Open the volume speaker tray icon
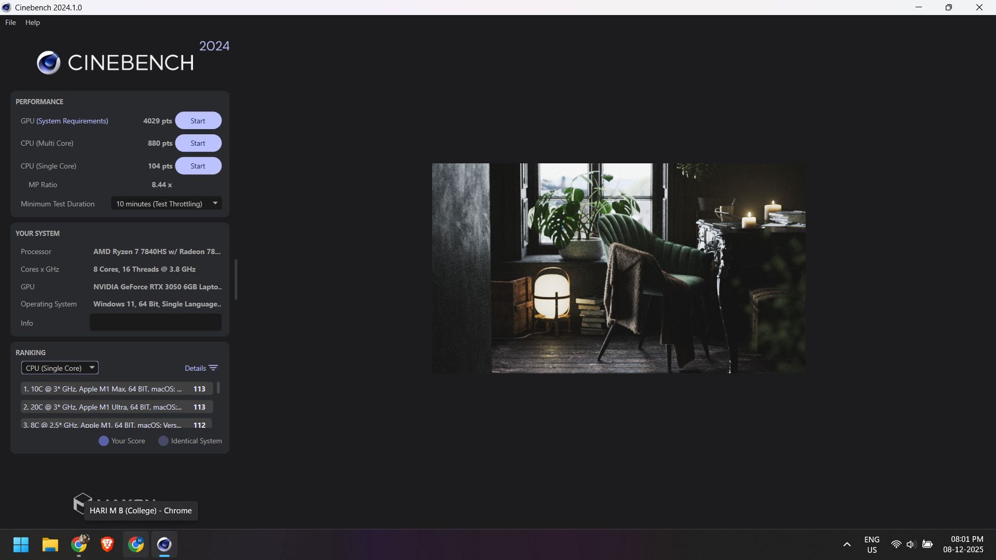The width and height of the screenshot is (996, 560). (x=910, y=544)
